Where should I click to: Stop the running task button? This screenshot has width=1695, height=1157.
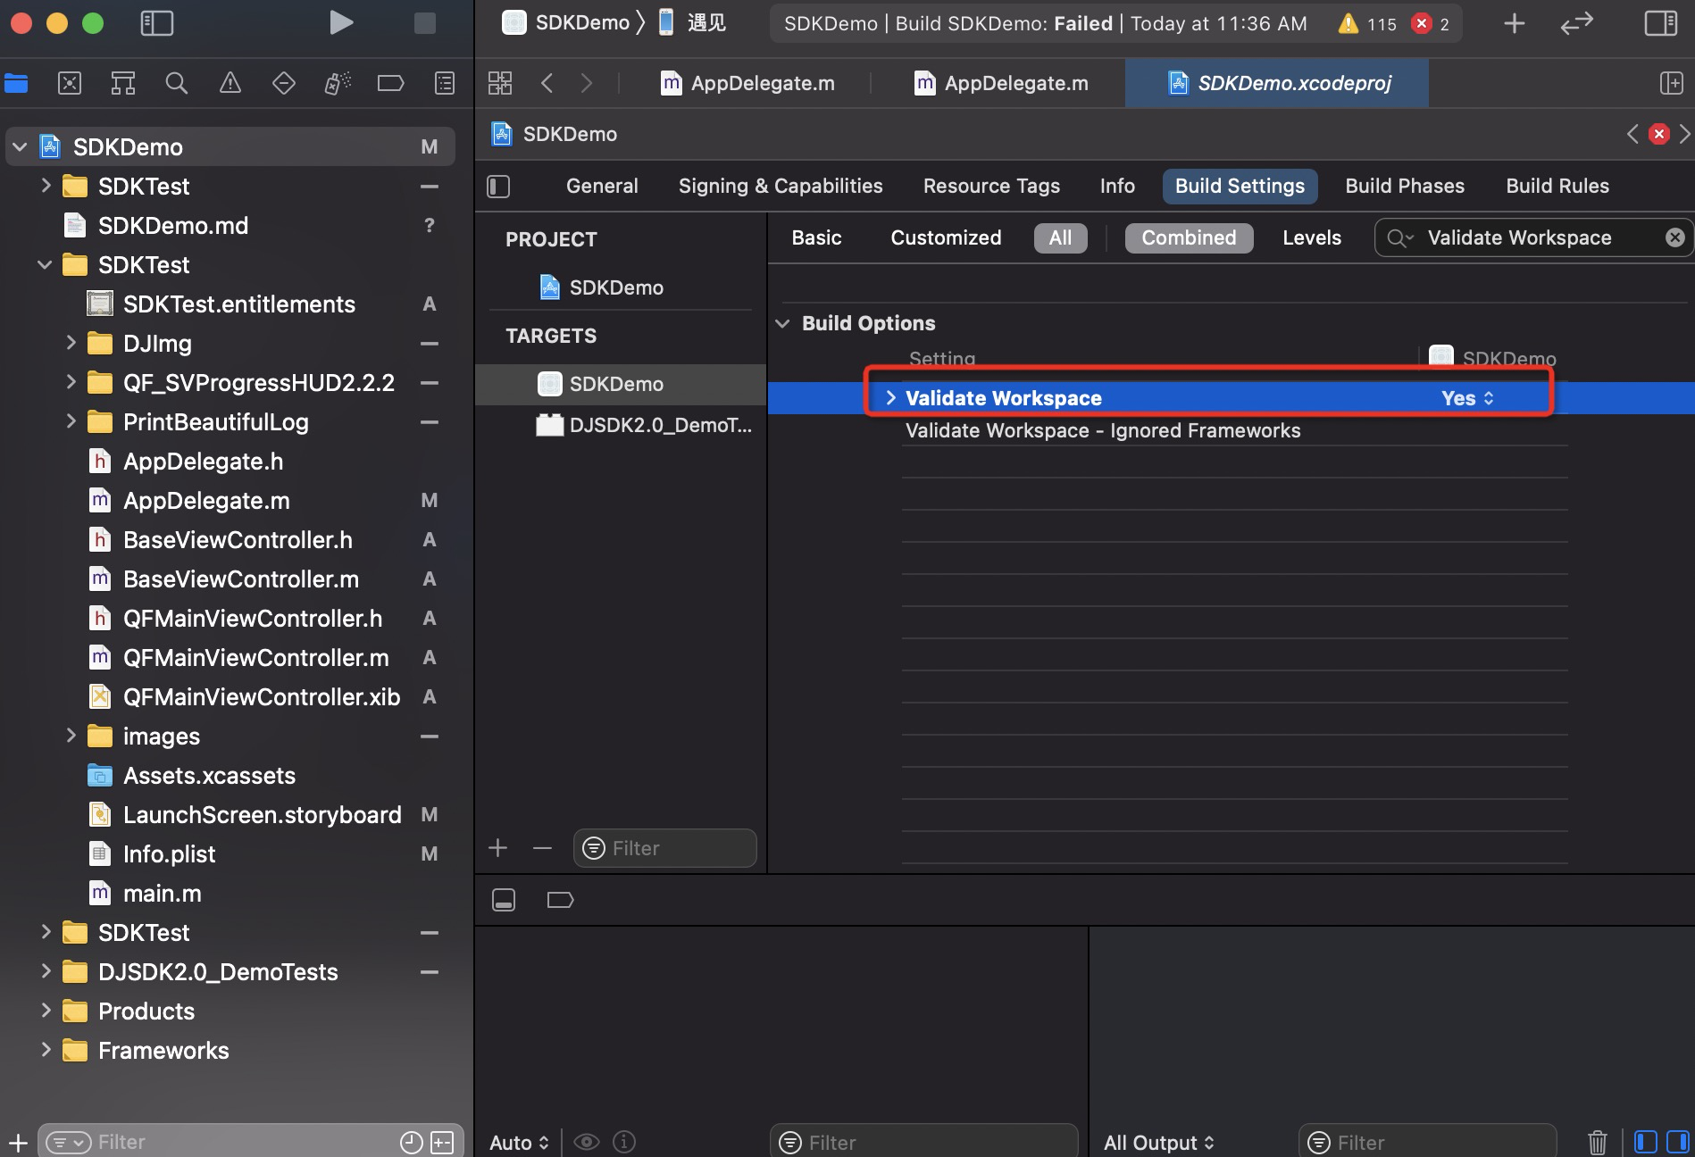[x=425, y=22]
